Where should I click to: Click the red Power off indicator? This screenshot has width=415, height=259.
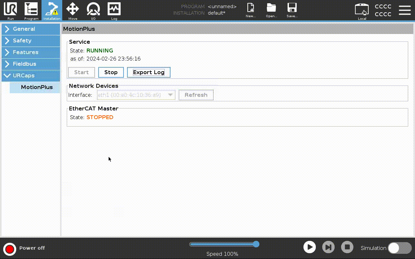tap(10, 249)
